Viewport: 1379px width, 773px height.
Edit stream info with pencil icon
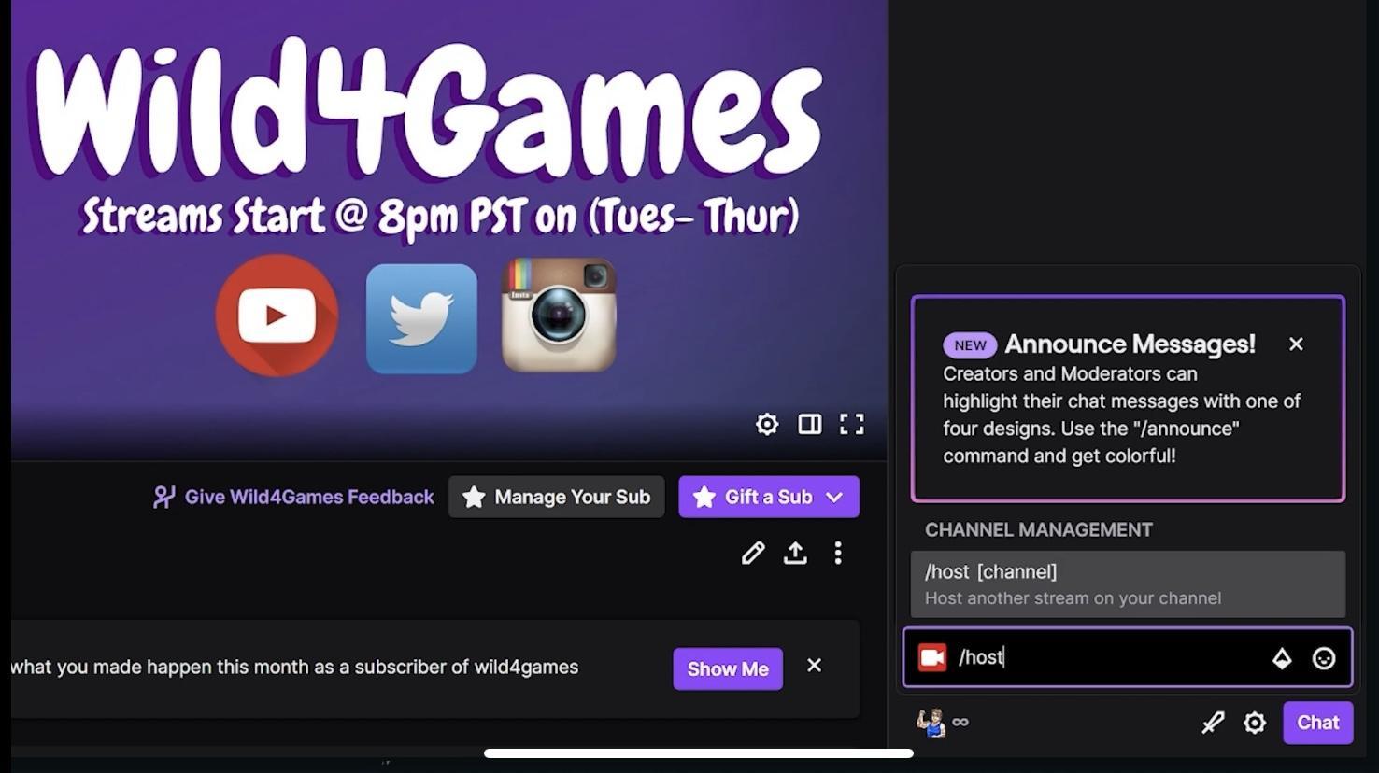753,553
